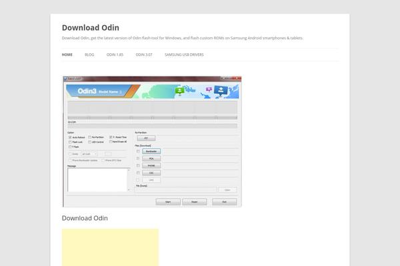This screenshot has height=266, width=400.
Task: Click inside the Message log box
Action: coord(97,180)
